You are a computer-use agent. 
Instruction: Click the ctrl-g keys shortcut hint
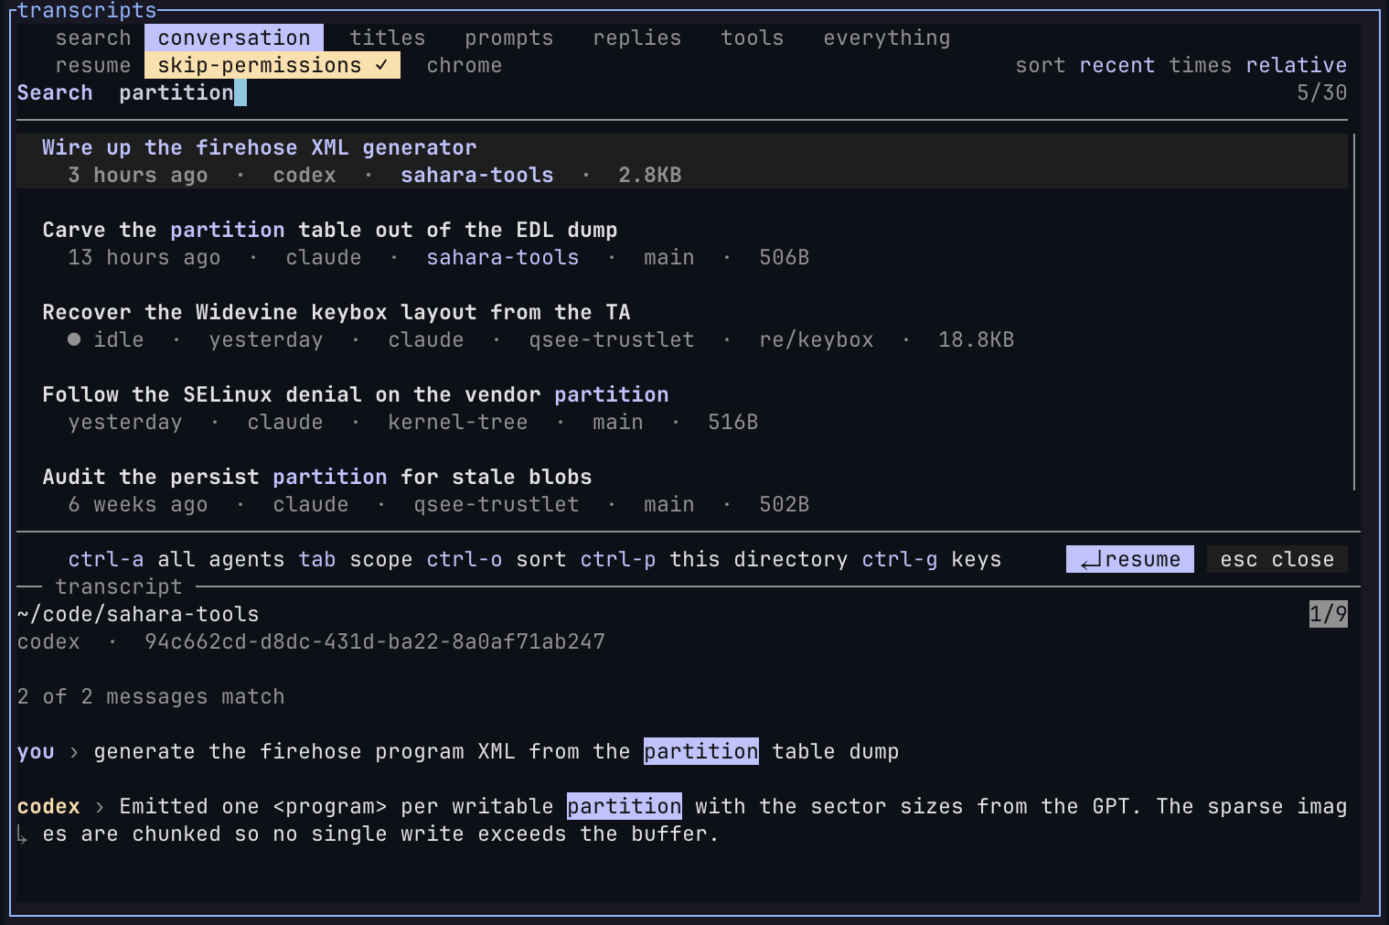pyautogui.click(x=932, y=559)
